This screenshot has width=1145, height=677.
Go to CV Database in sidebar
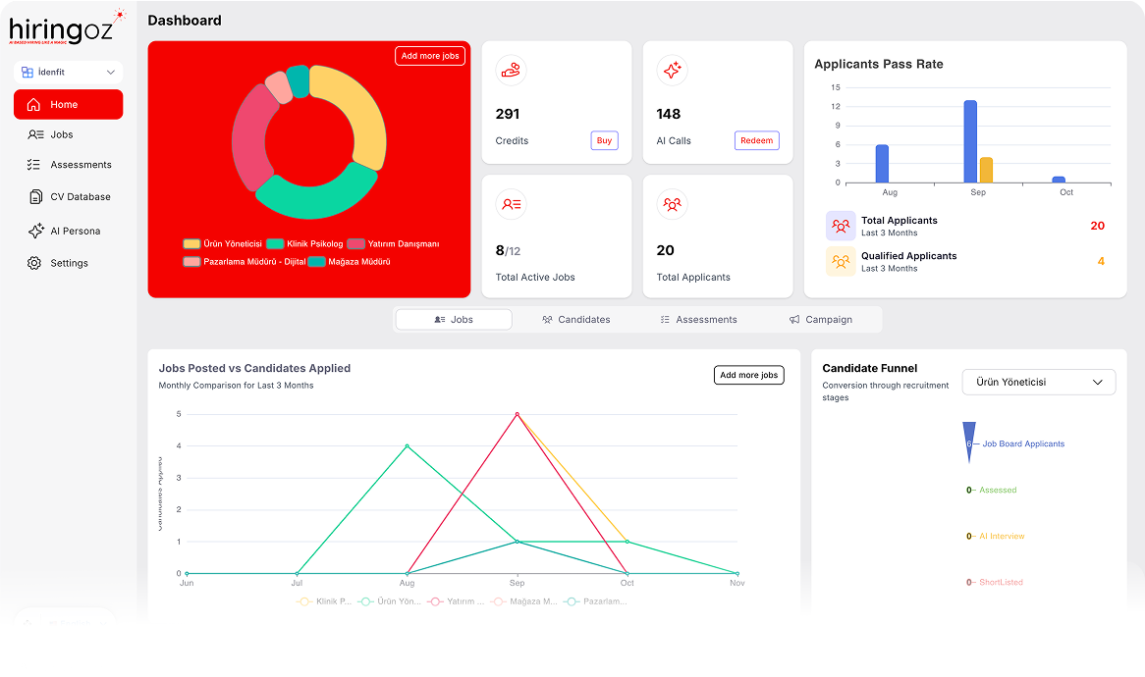click(81, 197)
